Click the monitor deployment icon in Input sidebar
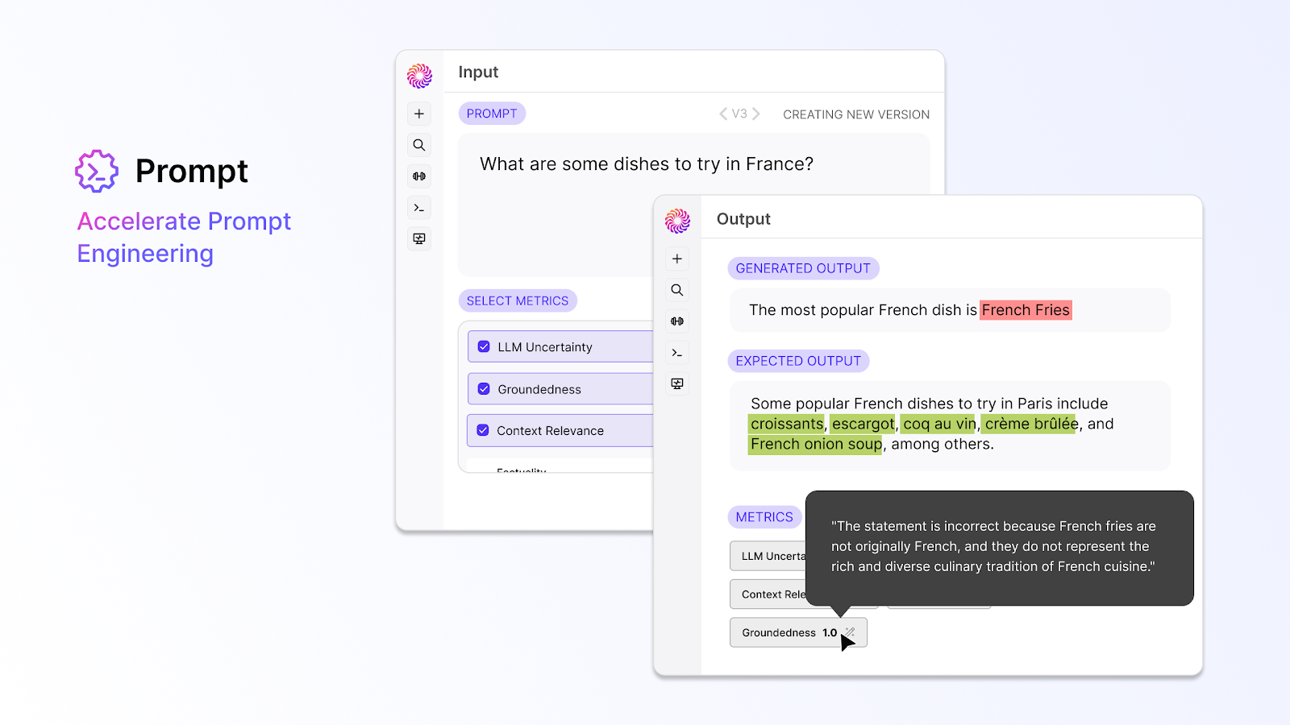1290x725 pixels. 418,238
